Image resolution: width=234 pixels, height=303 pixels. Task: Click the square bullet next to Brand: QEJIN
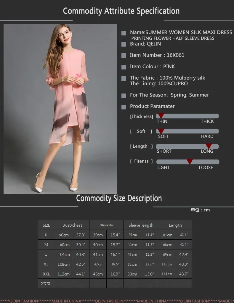click(124, 44)
